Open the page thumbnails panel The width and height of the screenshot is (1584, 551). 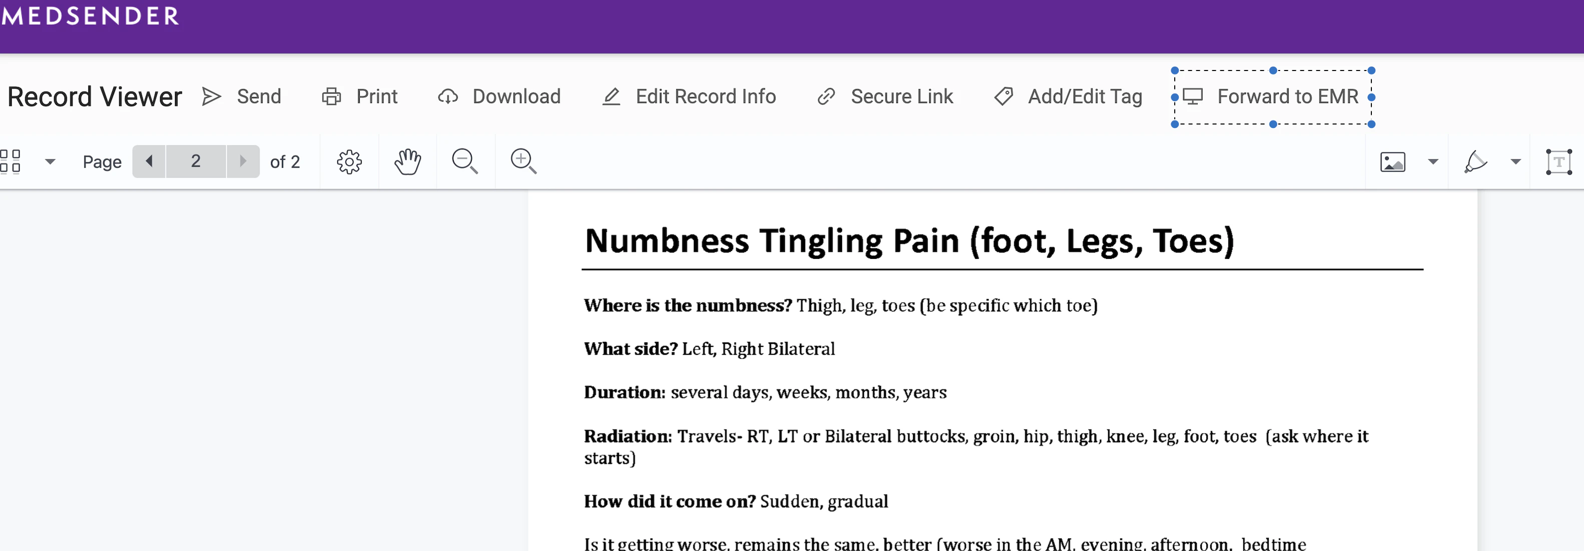(11, 161)
